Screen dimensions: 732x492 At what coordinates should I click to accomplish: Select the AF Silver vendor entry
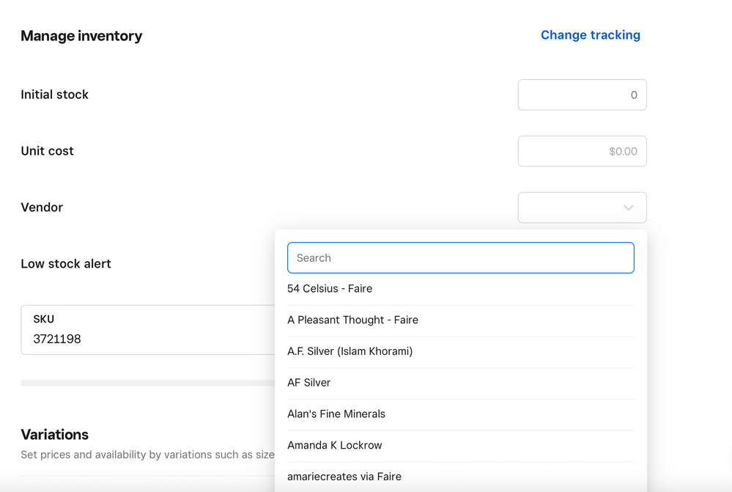tap(308, 383)
